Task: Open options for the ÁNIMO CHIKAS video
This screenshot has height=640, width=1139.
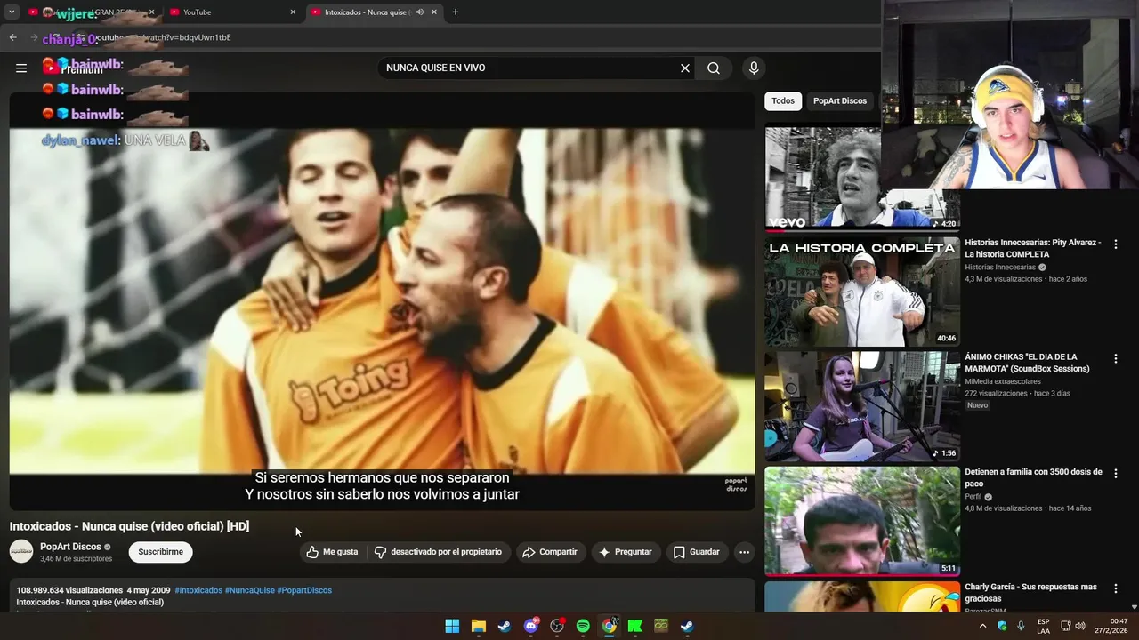Action: pos(1116,358)
